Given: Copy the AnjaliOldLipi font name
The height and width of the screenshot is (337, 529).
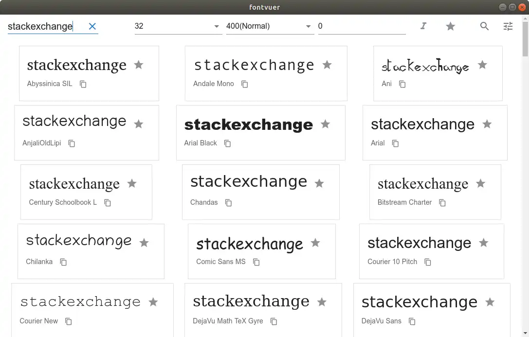Looking at the screenshot, I should pyautogui.click(x=72, y=143).
